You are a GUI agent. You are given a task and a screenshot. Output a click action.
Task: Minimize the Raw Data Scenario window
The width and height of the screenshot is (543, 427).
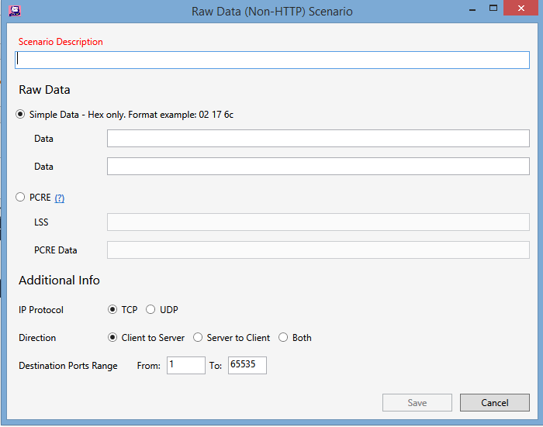pos(472,9)
